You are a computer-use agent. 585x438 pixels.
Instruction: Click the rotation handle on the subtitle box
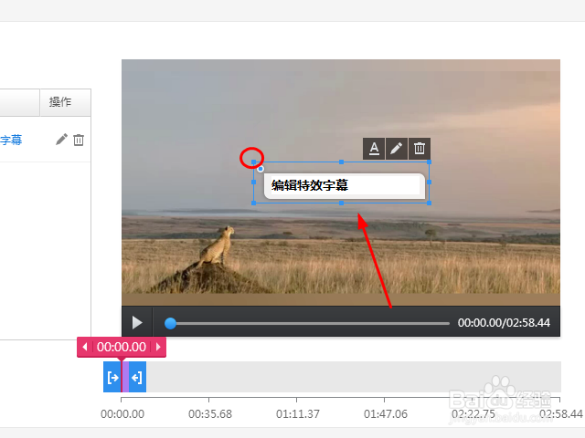(261, 169)
